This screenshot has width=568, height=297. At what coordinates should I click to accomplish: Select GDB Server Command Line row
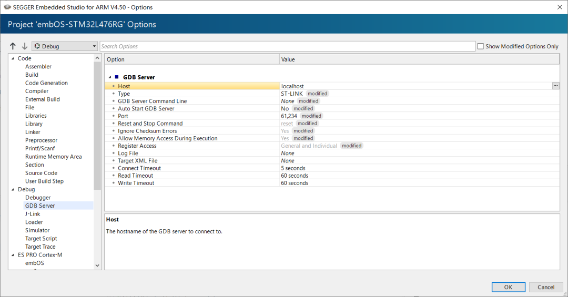332,101
